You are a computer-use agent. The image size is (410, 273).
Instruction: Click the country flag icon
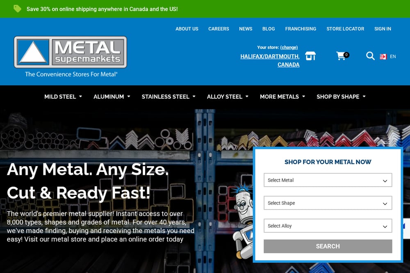[x=383, y=56]
